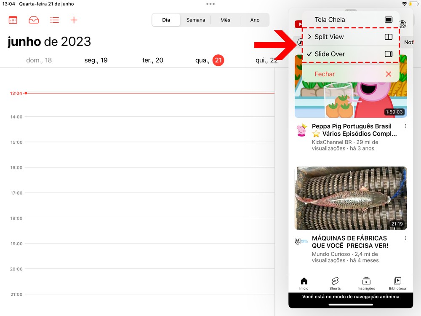The width and height of the screenshot is (421, 316).
Task: Show the events list view icon
Action: 54,20
